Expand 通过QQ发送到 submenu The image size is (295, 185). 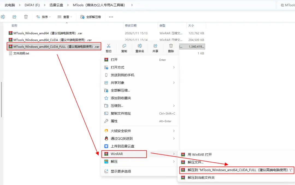(x=140, y=139)
